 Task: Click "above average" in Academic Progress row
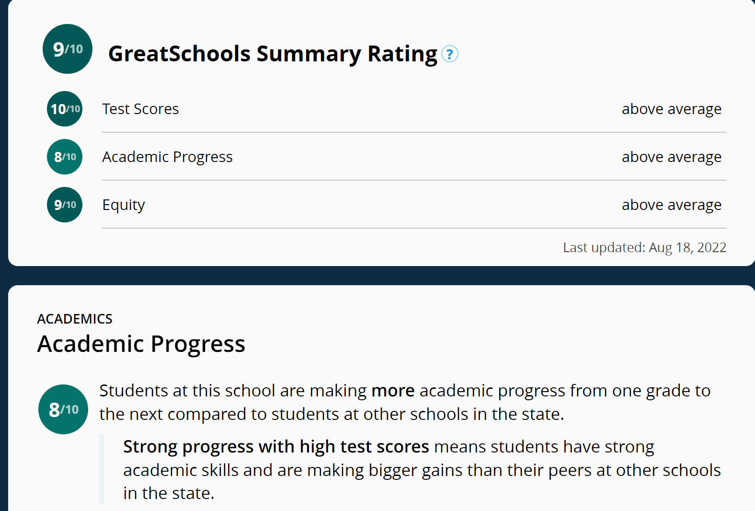pyautogui.click(x=671, y=157)
